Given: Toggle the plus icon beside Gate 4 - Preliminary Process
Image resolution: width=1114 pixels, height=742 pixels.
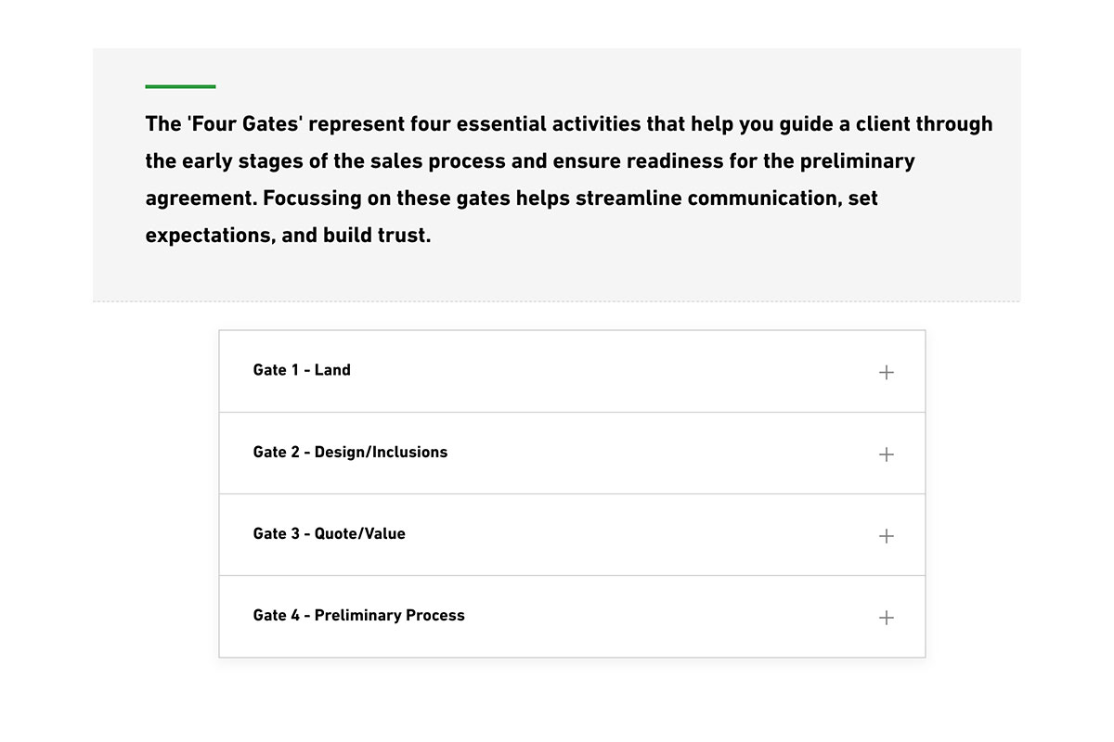Looking at the screenshot, I should pos(887,617).
